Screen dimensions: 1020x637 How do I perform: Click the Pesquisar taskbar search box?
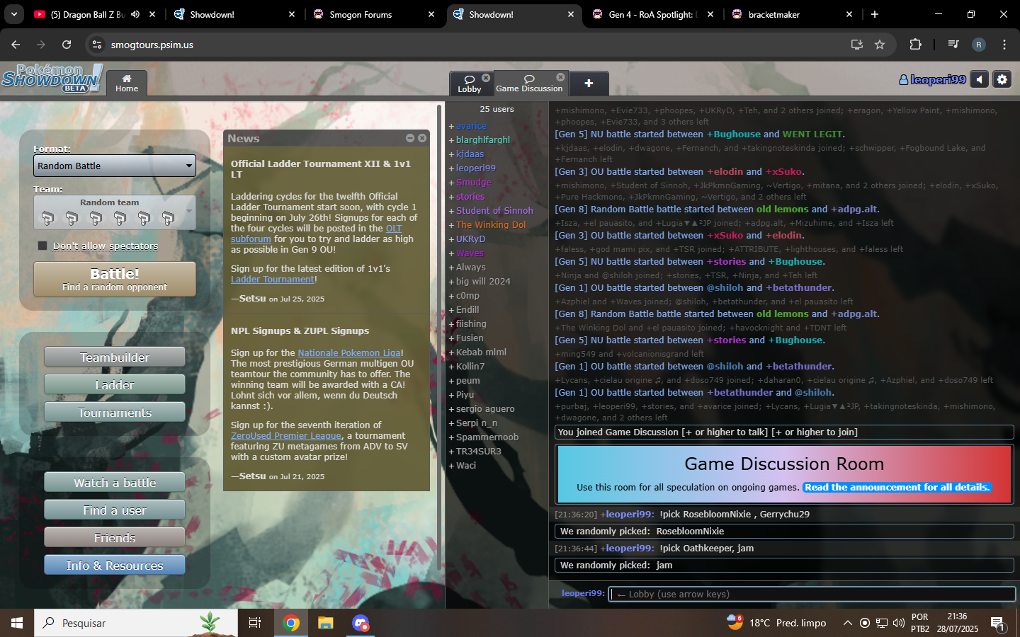pos(136,623)
